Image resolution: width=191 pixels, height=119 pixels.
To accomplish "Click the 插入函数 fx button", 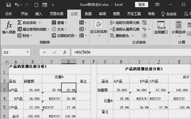I will [x=9, y=27].
